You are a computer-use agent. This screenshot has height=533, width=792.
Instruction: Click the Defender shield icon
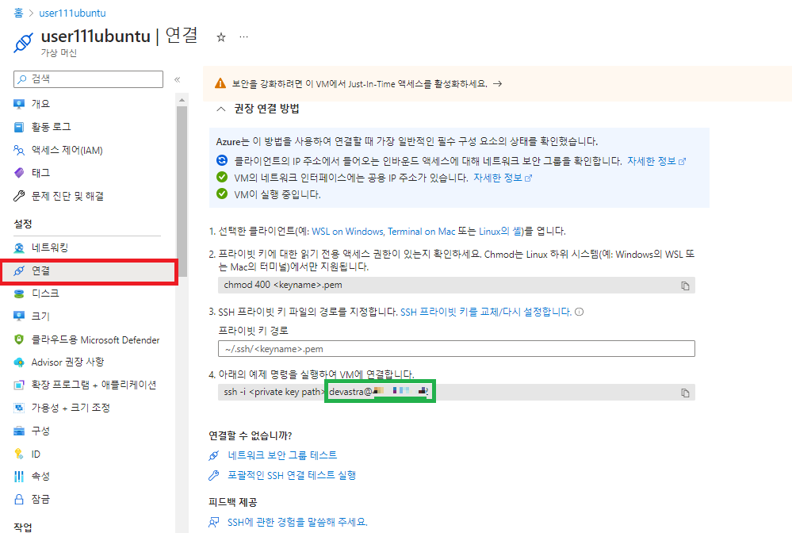(19, 339)
